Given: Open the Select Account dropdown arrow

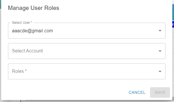Looking at the screenshot, I should pyautogui.click(x=160, y=51).
